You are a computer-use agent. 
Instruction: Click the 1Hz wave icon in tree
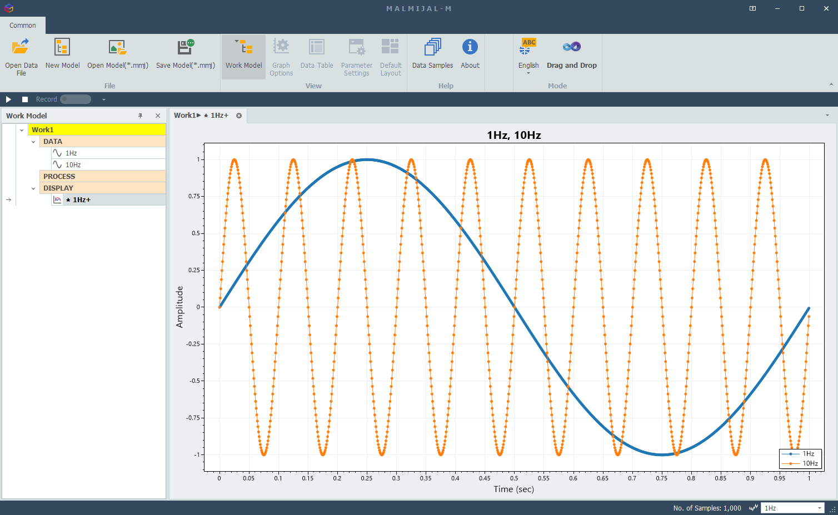tap(57, 153)
